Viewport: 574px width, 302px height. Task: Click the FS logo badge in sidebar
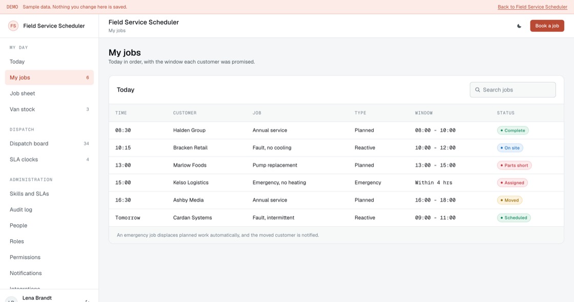(13, 26)
